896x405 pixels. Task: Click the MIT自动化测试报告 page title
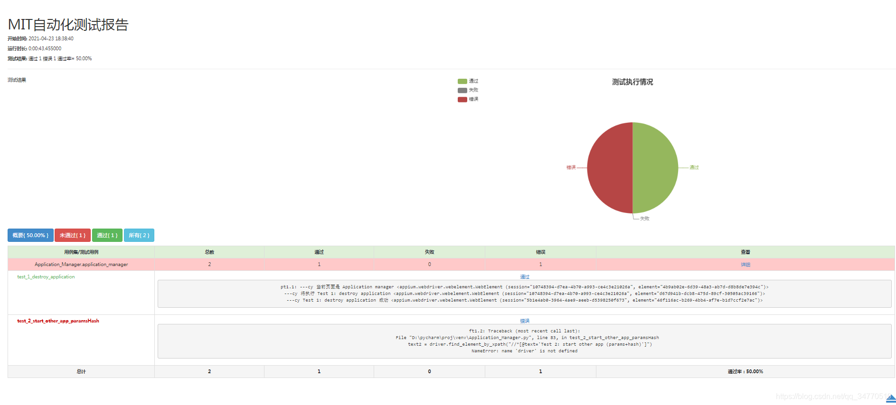[x=68, y=25]
